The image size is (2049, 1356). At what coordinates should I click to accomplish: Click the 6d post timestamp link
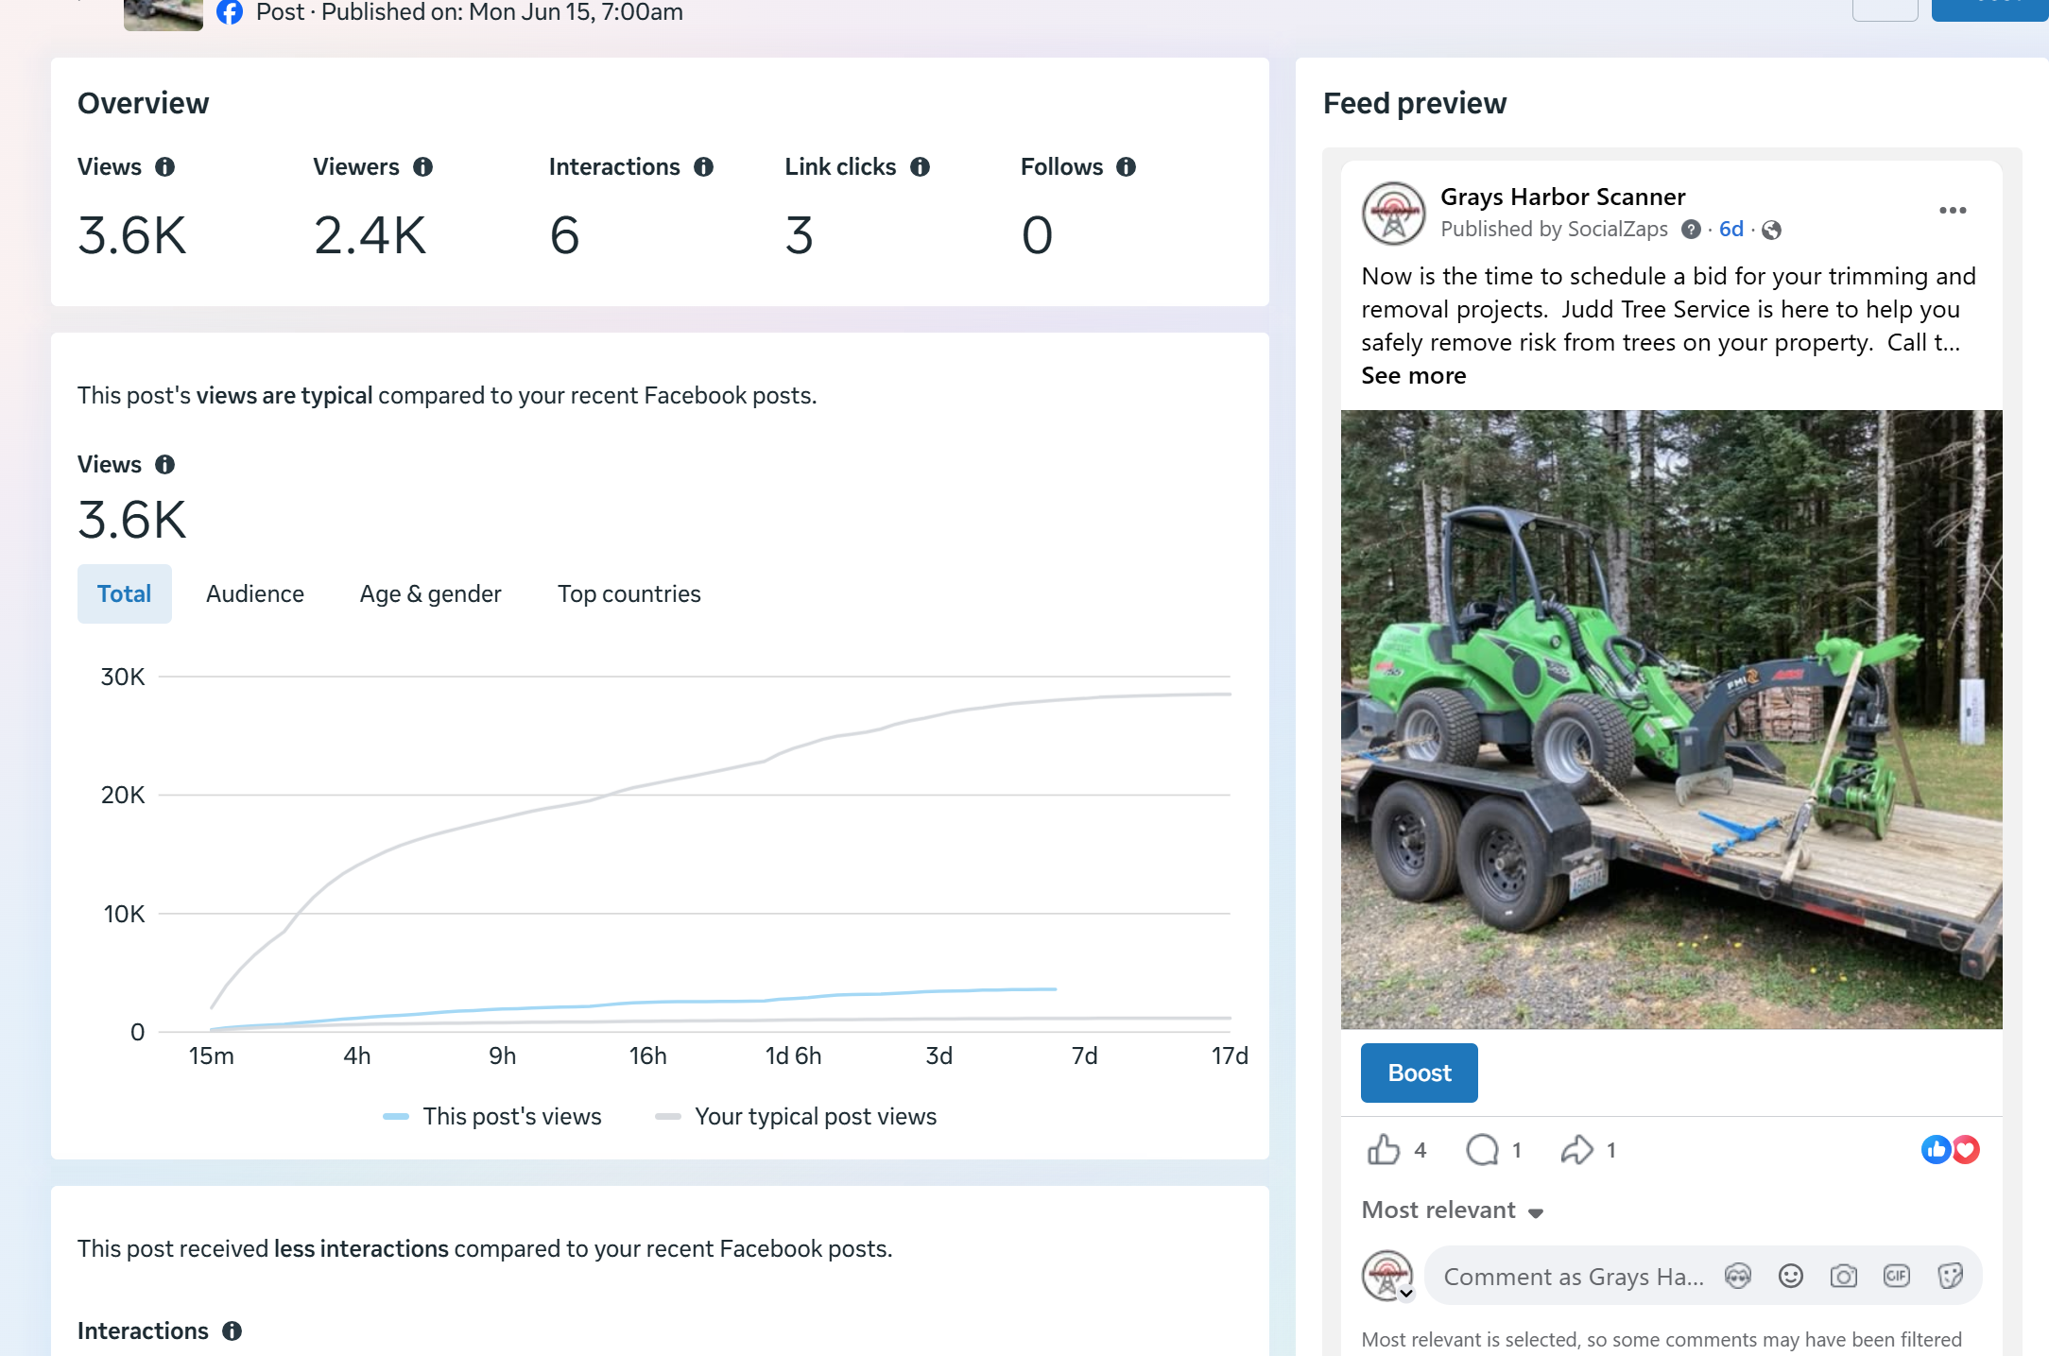(1731, 230)
